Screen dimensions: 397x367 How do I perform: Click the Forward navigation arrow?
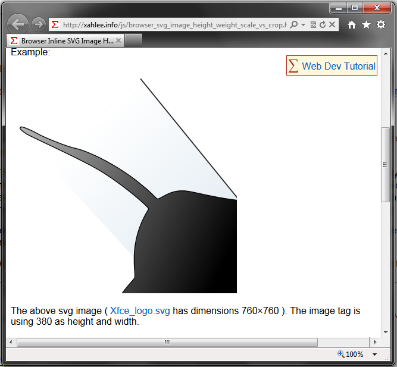tap(39, 24)
